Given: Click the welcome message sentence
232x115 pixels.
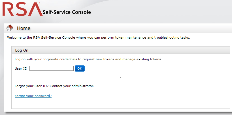Looking at the screenshot, I should click(98, 37).
